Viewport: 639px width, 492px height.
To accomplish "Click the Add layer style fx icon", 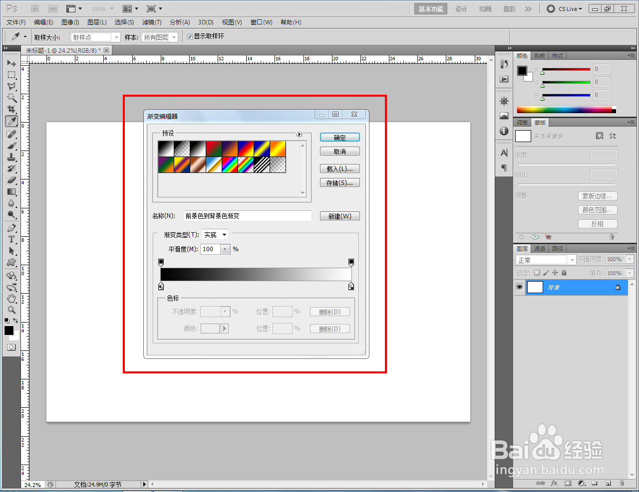I will click(554, 483).
